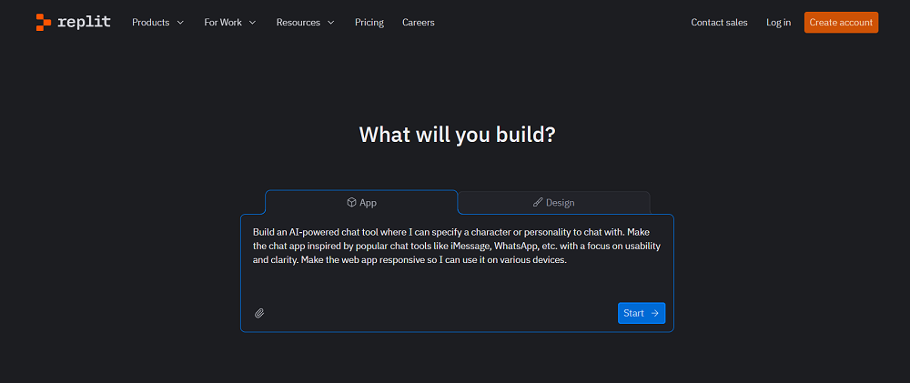910x383 pixels.
Task: Click the cube icon on the App tab
Action: 351,202
